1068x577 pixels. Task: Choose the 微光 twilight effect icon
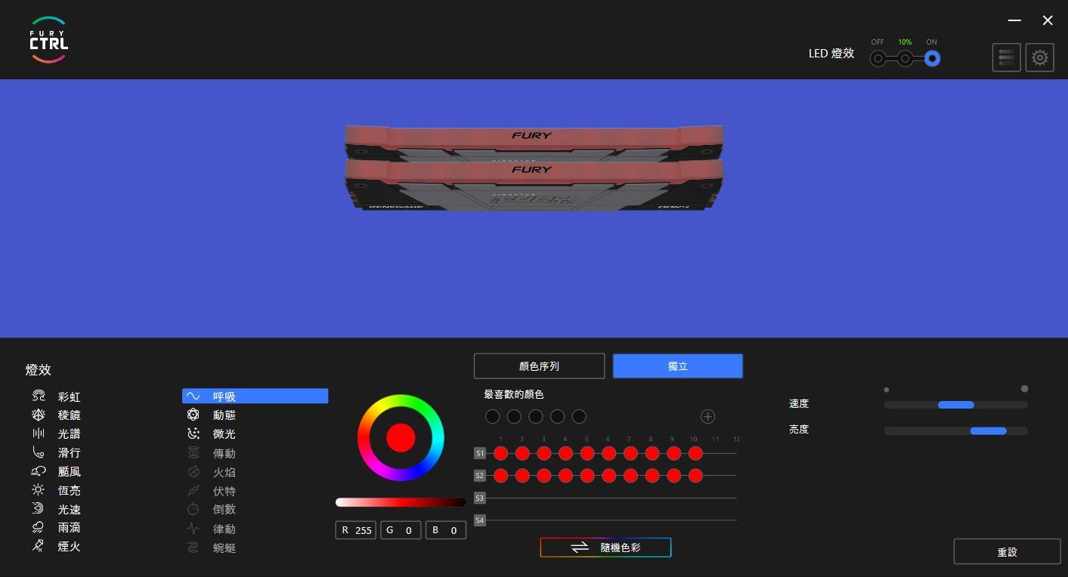[x=193, y=434]
